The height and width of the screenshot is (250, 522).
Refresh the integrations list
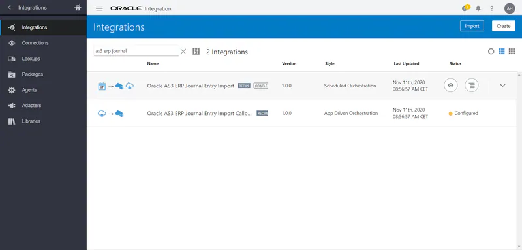point(491,52)
